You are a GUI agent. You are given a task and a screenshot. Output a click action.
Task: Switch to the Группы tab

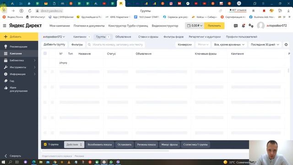click(x=103, y=37)
